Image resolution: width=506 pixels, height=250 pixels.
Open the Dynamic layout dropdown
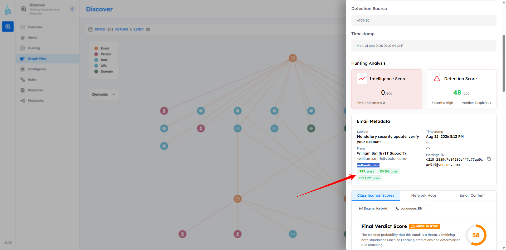104,94
